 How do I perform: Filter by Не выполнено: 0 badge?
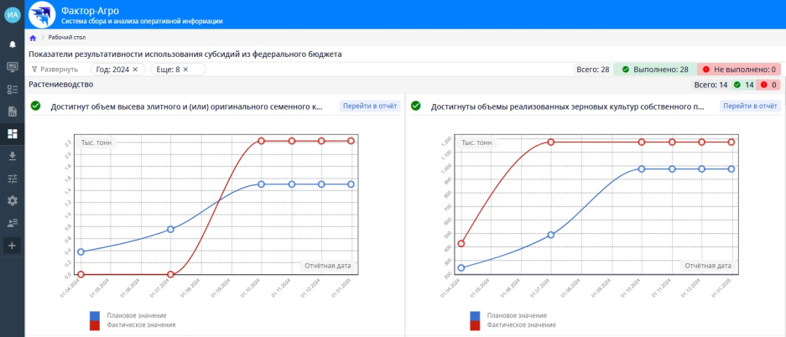click(x=739, y=70)
